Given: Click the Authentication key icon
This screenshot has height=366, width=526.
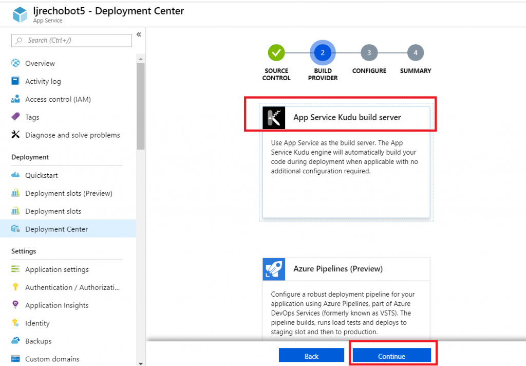Looking at the screenshot, I should [15, 287].
